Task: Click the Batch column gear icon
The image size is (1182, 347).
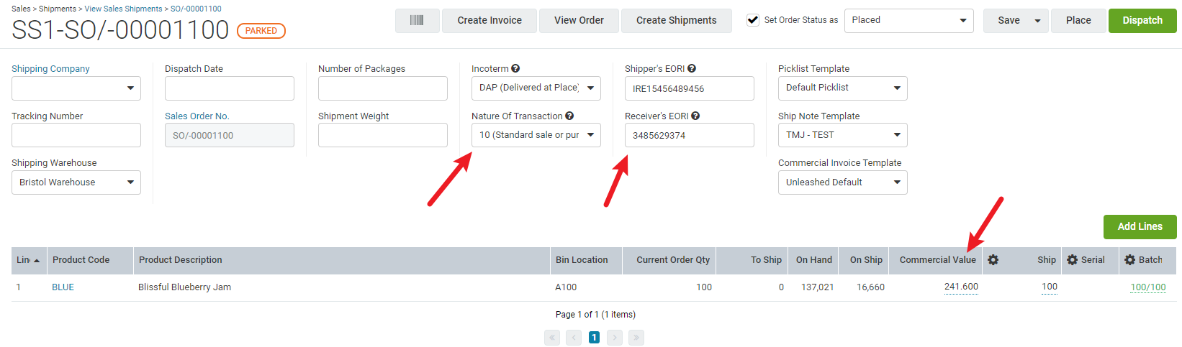Action: (1129, 260)
